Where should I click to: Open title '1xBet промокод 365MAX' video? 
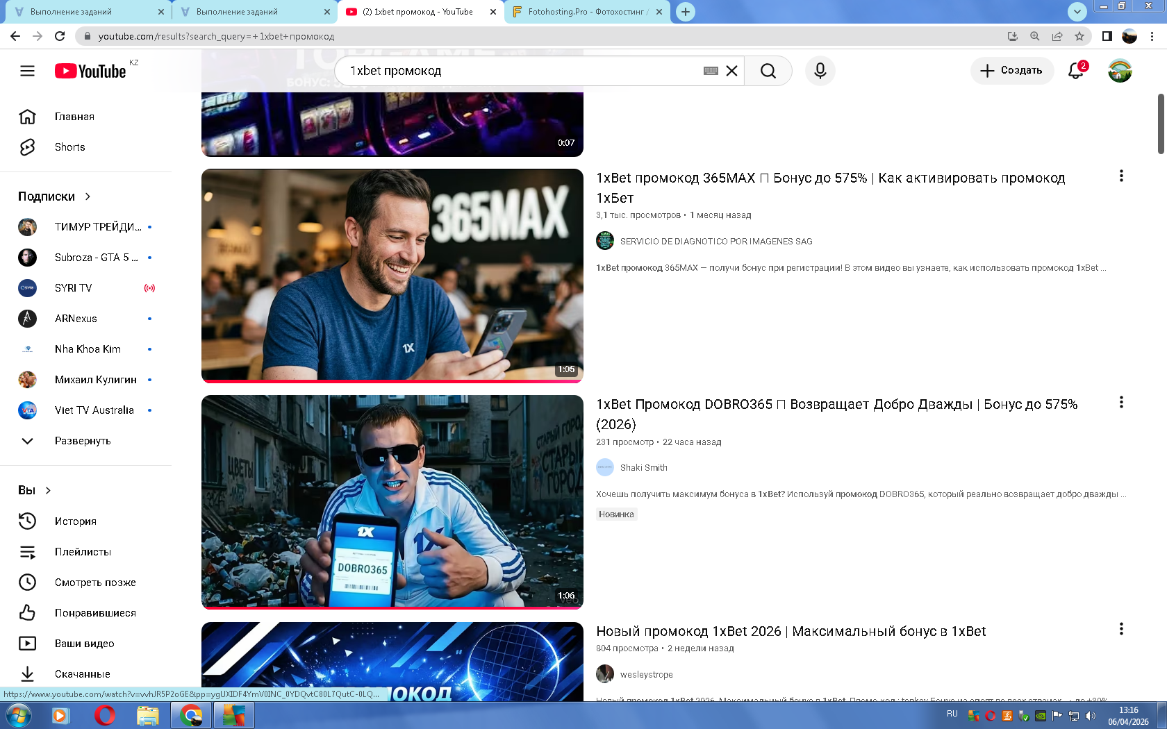point(830,188)
